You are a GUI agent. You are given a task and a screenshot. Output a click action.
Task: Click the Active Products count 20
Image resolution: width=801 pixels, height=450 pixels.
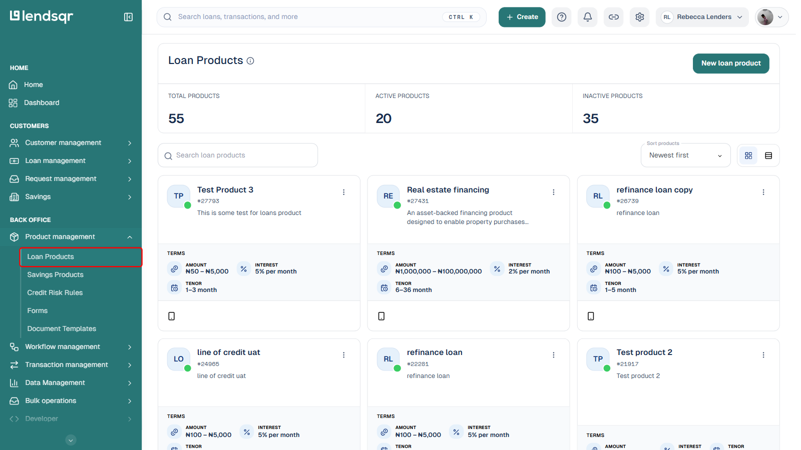(x=384, y=119)
